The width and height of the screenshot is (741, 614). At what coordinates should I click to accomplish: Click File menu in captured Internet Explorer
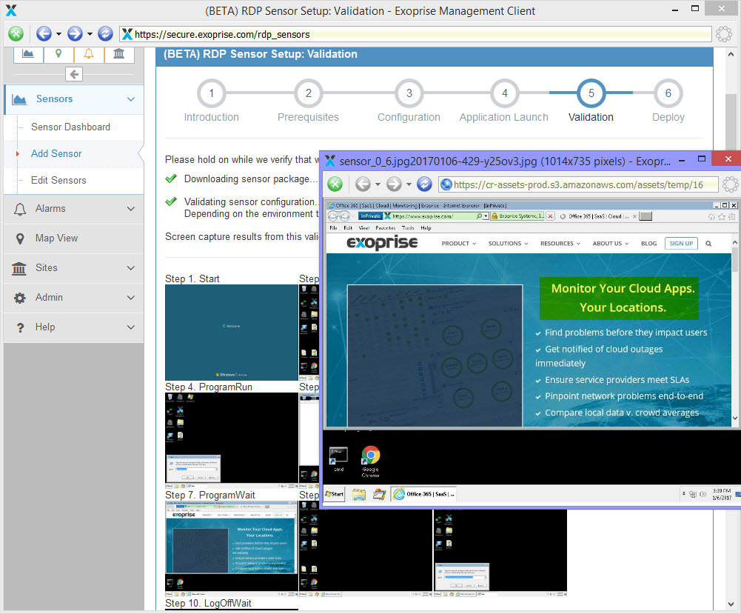(333, 228)
